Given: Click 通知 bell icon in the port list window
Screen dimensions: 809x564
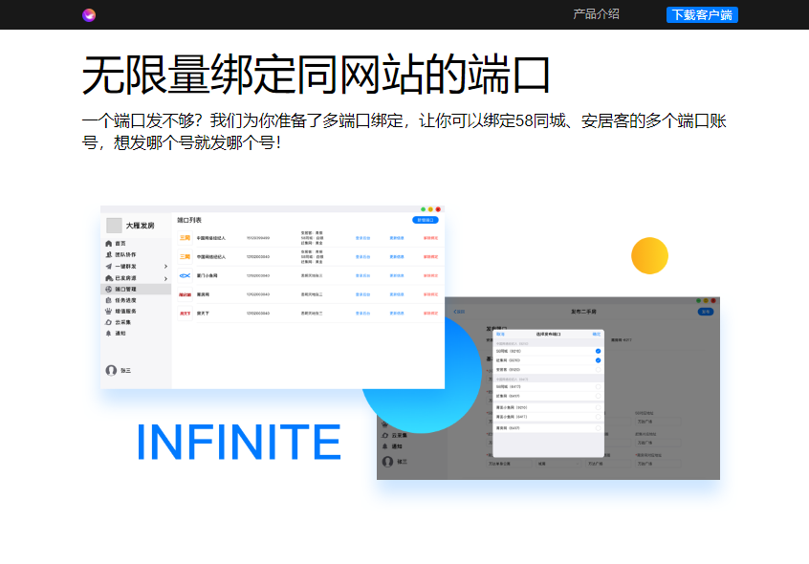Looking at the screenshot, I should point(108,334).
